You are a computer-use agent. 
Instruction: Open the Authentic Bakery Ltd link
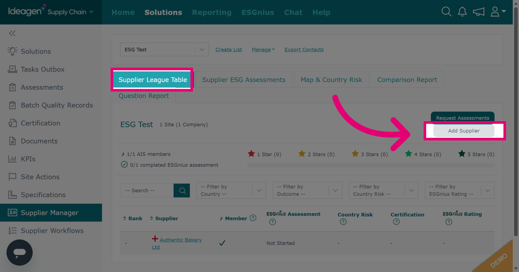[177, 243]
